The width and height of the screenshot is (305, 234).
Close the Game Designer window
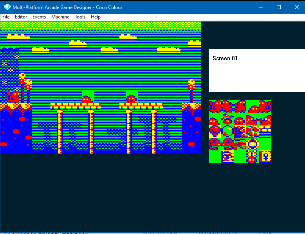pyautogui.click(x=296, y=7)
